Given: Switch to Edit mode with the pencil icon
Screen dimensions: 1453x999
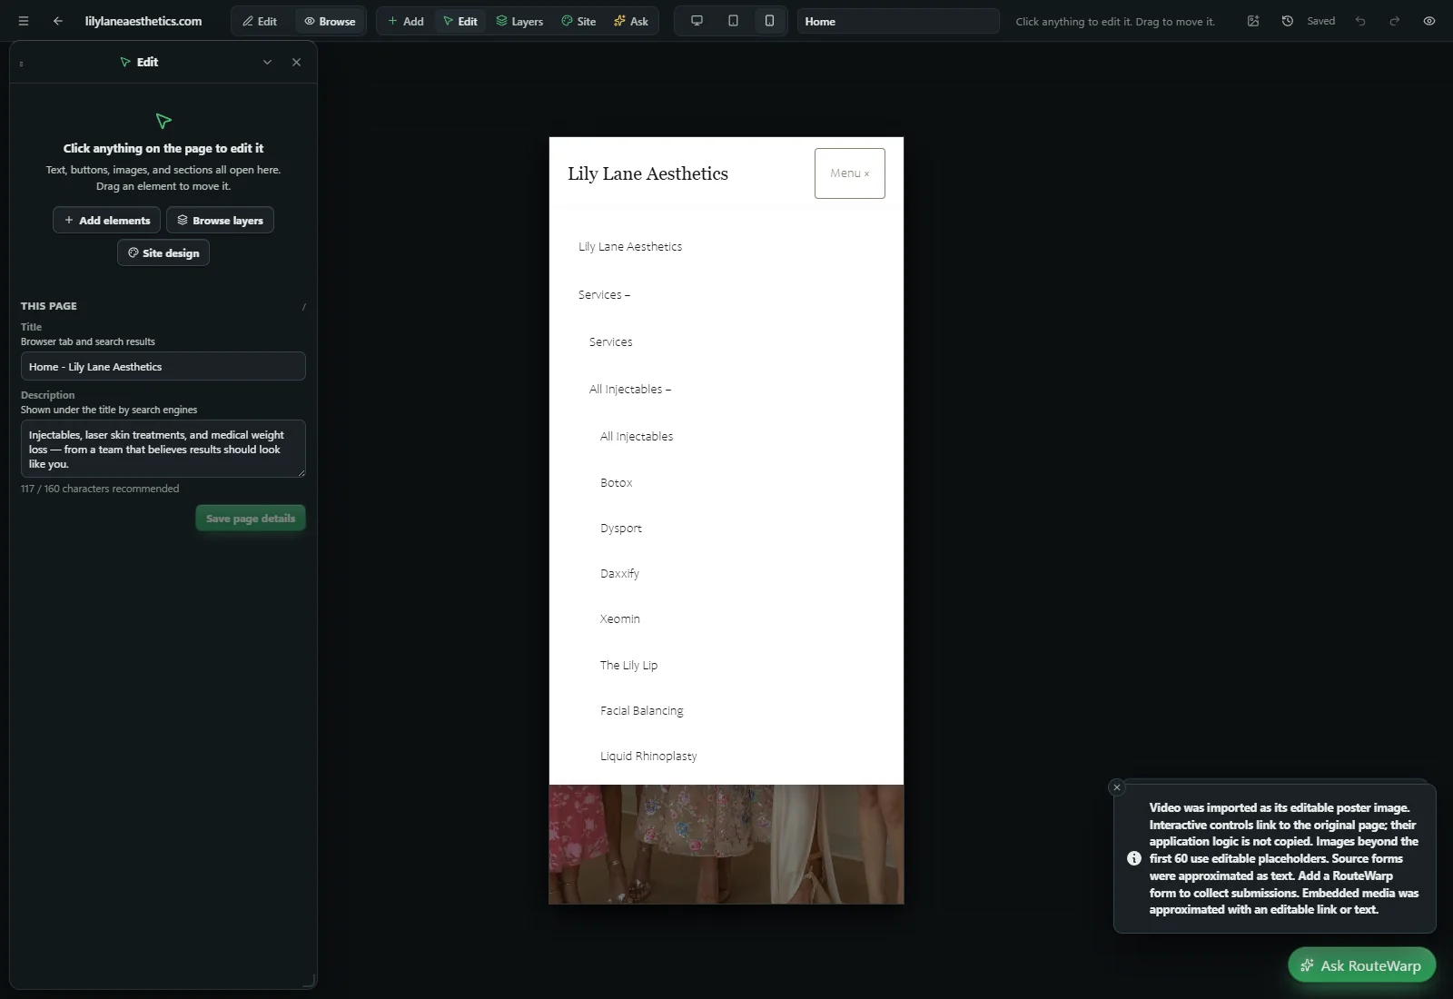Looking at the screenshot, I should pos(260,21).
